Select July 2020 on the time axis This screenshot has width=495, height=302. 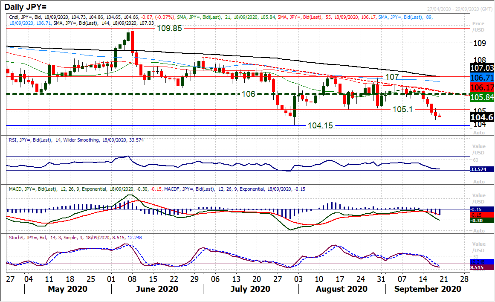(251, 289)
